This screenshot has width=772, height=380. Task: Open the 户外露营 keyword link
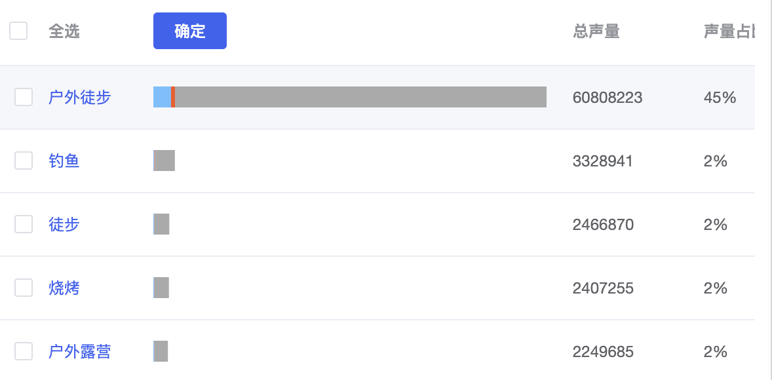pos(79,351)
